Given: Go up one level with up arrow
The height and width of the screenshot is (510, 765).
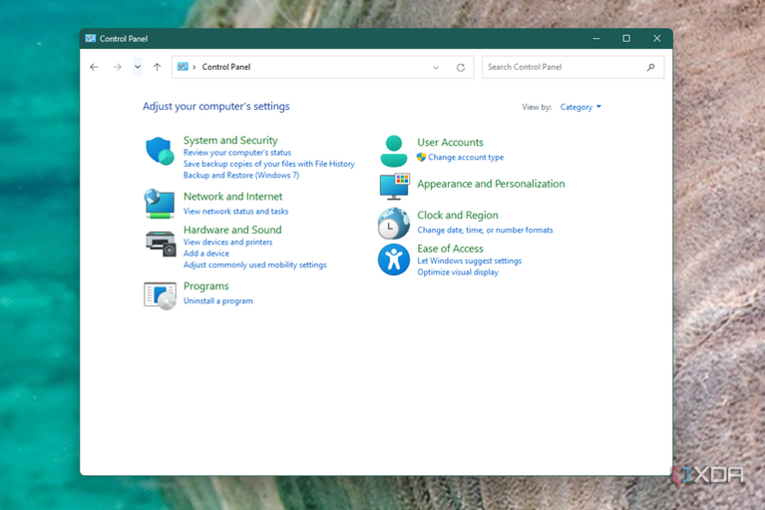Looking at the screenshot, I should [157, 68].
